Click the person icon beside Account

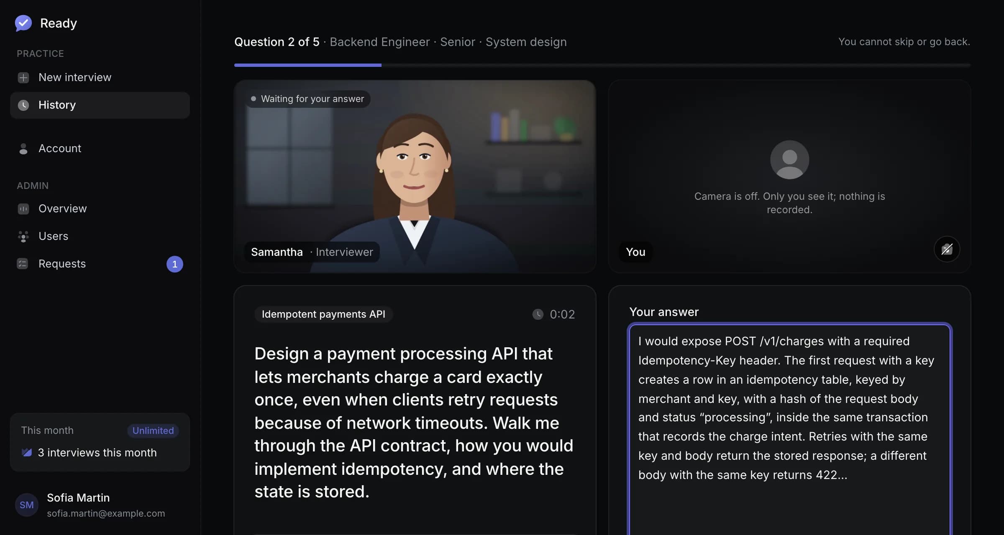(x=23, y=149)
